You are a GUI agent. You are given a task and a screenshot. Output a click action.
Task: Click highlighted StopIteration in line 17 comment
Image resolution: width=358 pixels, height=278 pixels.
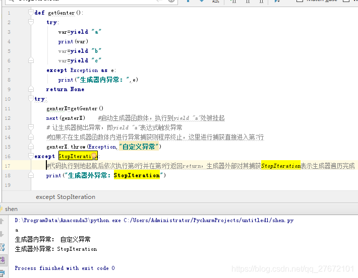(280, 166)
